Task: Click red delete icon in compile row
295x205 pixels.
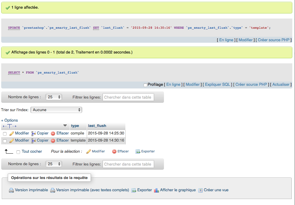Action: coord(53,134)
